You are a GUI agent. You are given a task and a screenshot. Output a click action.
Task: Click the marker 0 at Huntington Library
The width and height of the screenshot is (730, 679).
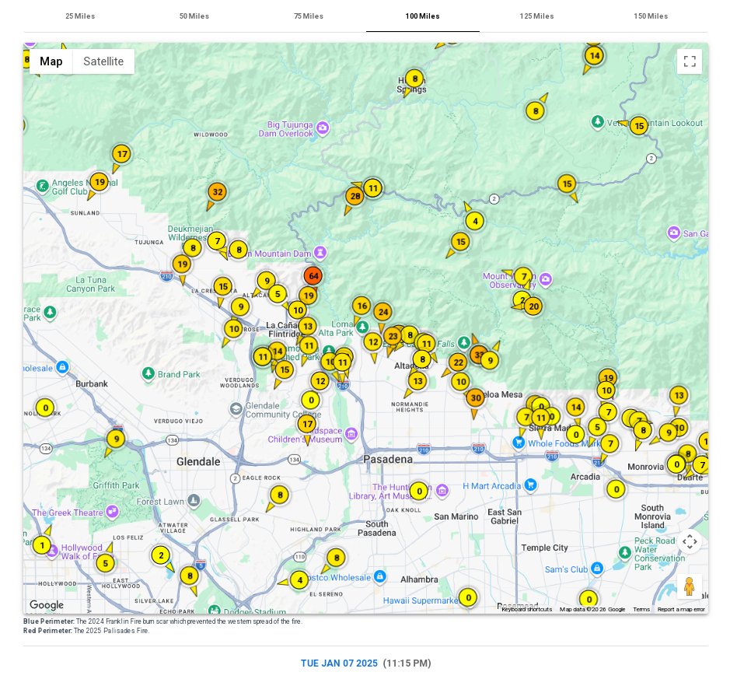click(x=419, y=491)
